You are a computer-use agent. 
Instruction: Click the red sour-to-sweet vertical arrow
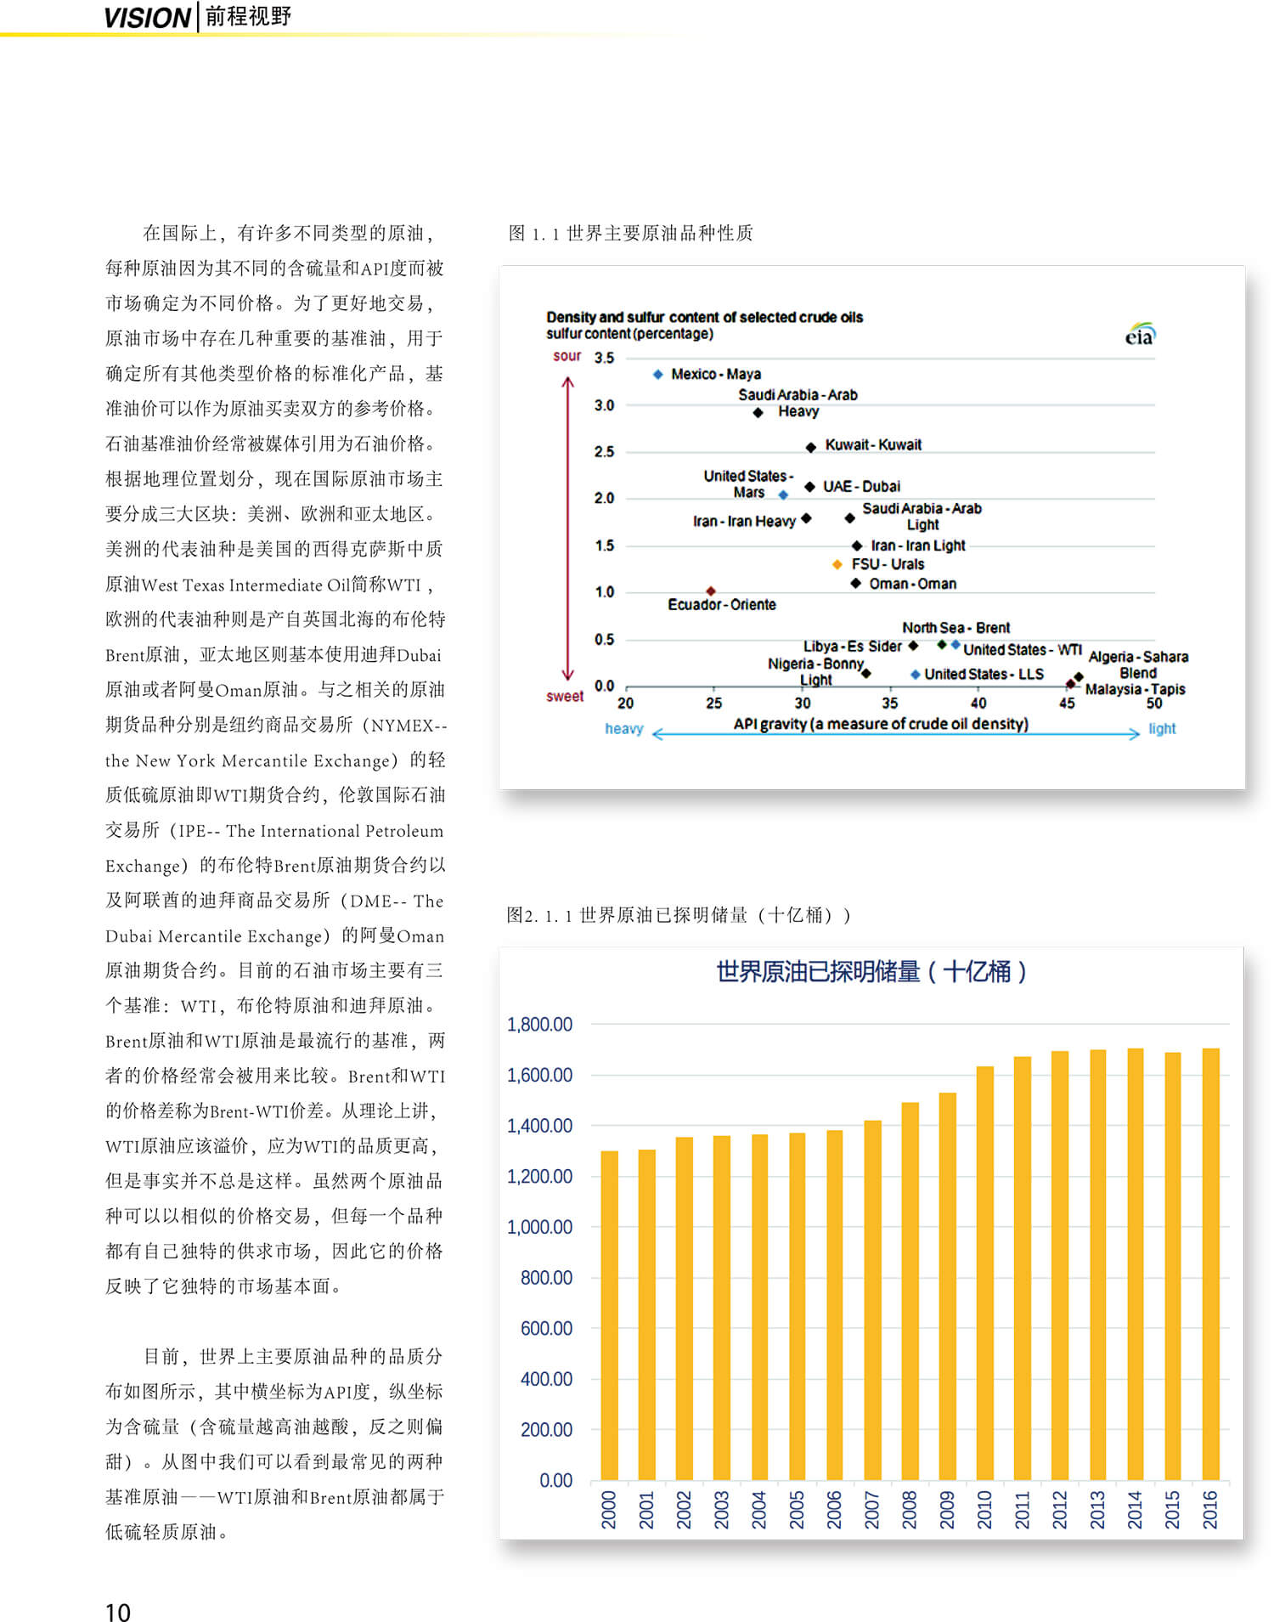coord(568,528)
